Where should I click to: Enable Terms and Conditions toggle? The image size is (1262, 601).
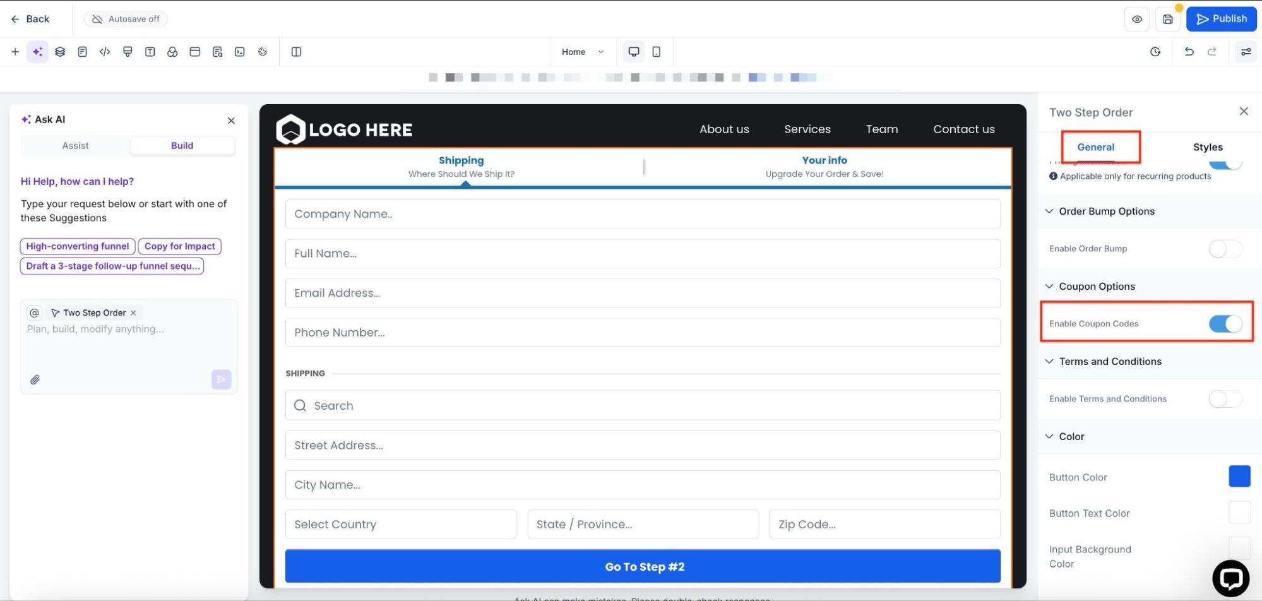[x=1225, y=399]
